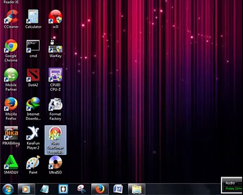Open Google Chrome desktop shortcut
The height and width of the screenshot is (195, 243).
point(11,51)
